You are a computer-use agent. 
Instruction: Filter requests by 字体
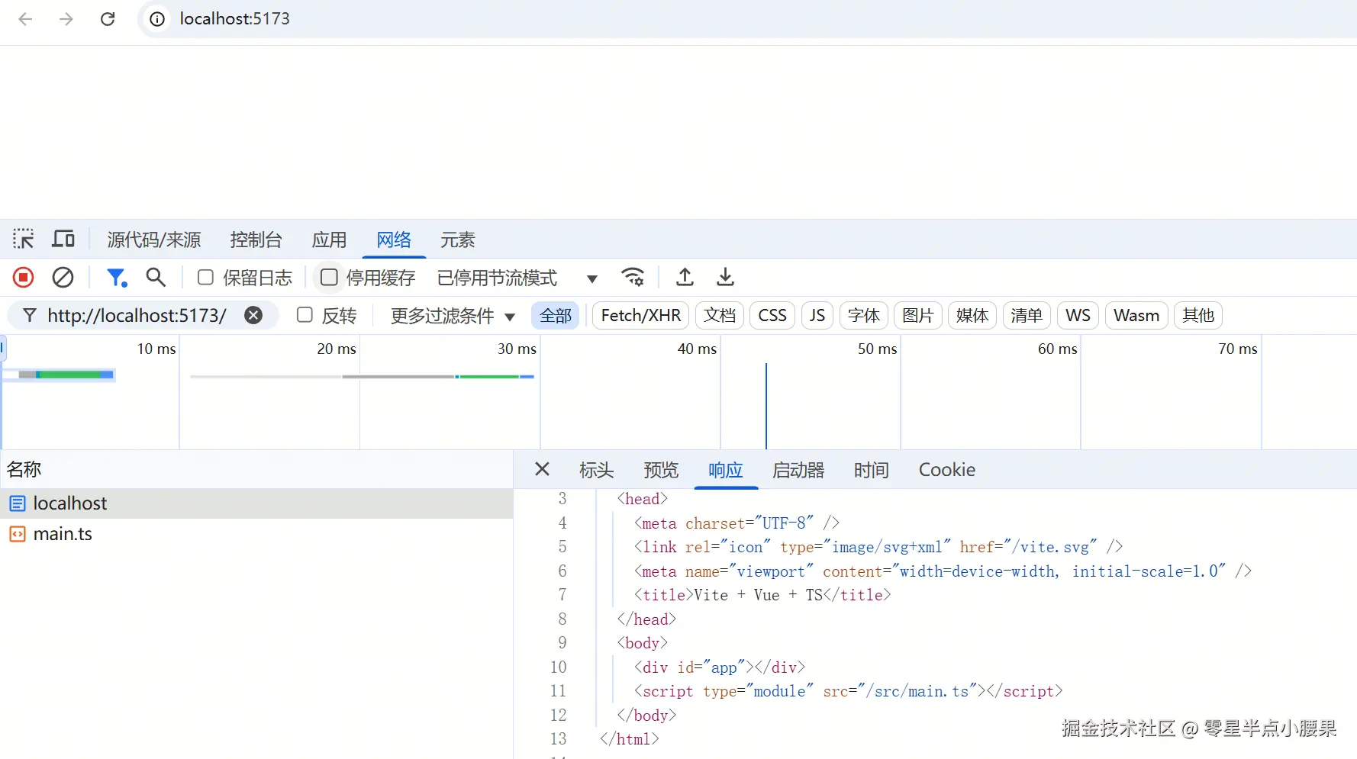coord(864,316)
